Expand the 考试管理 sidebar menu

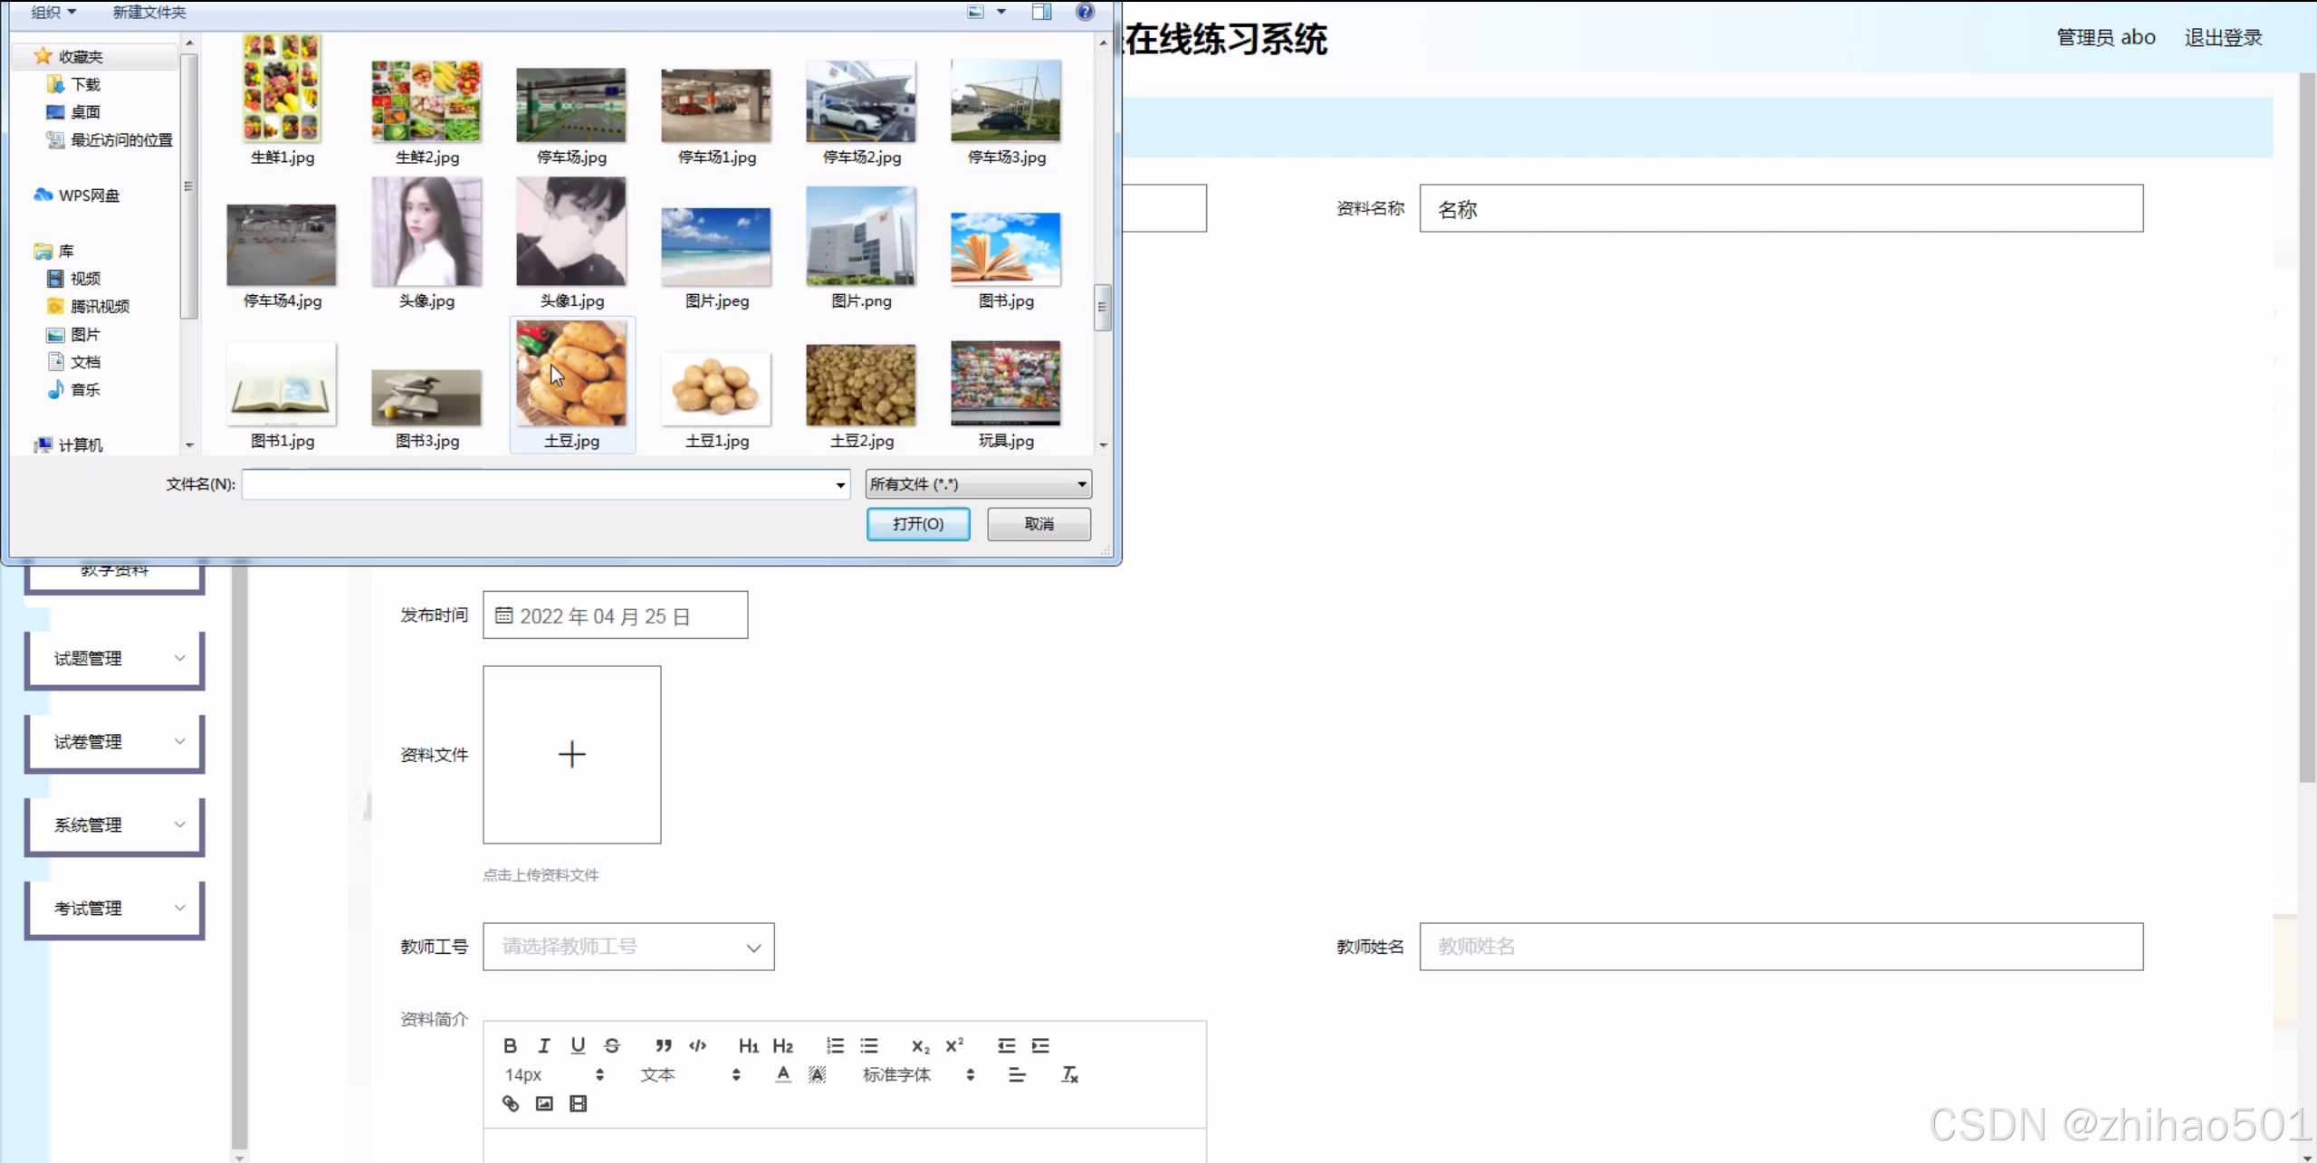point(115,908)
